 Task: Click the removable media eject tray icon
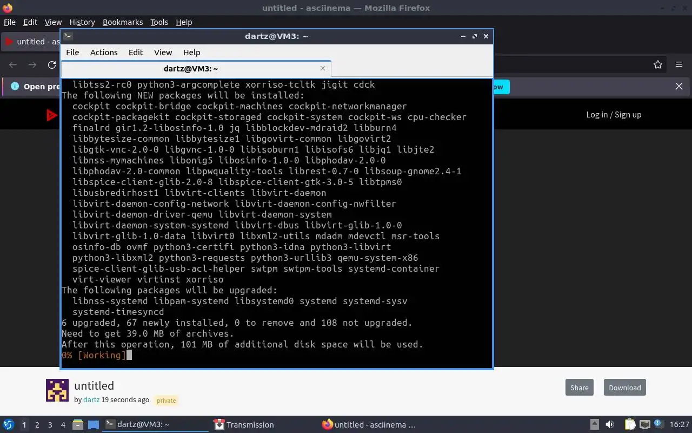[x=594, y=425]
